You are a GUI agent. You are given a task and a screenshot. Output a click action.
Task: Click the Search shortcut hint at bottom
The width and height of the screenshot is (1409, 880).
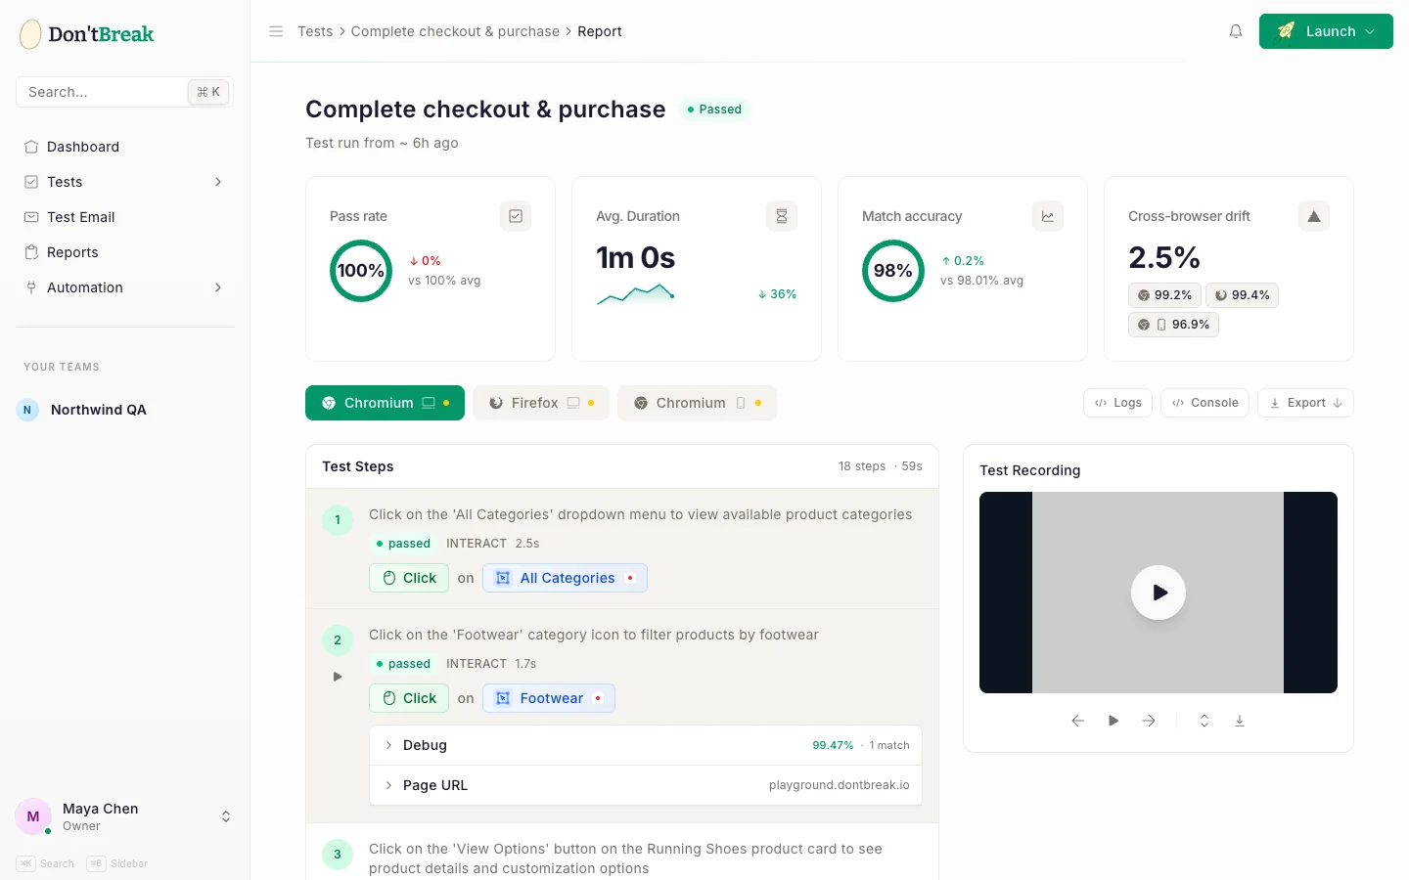click(x=45, y=863)
